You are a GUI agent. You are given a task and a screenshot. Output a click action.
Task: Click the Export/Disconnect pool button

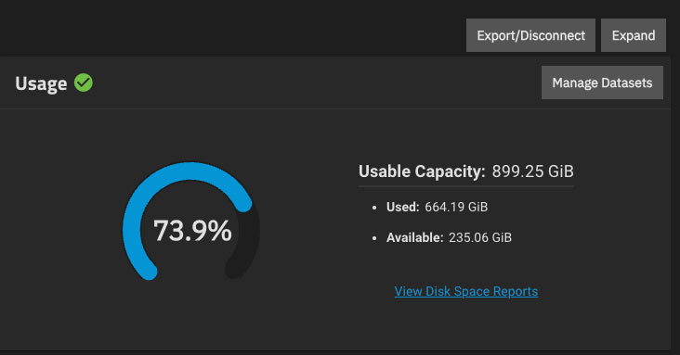click(530, 35)
